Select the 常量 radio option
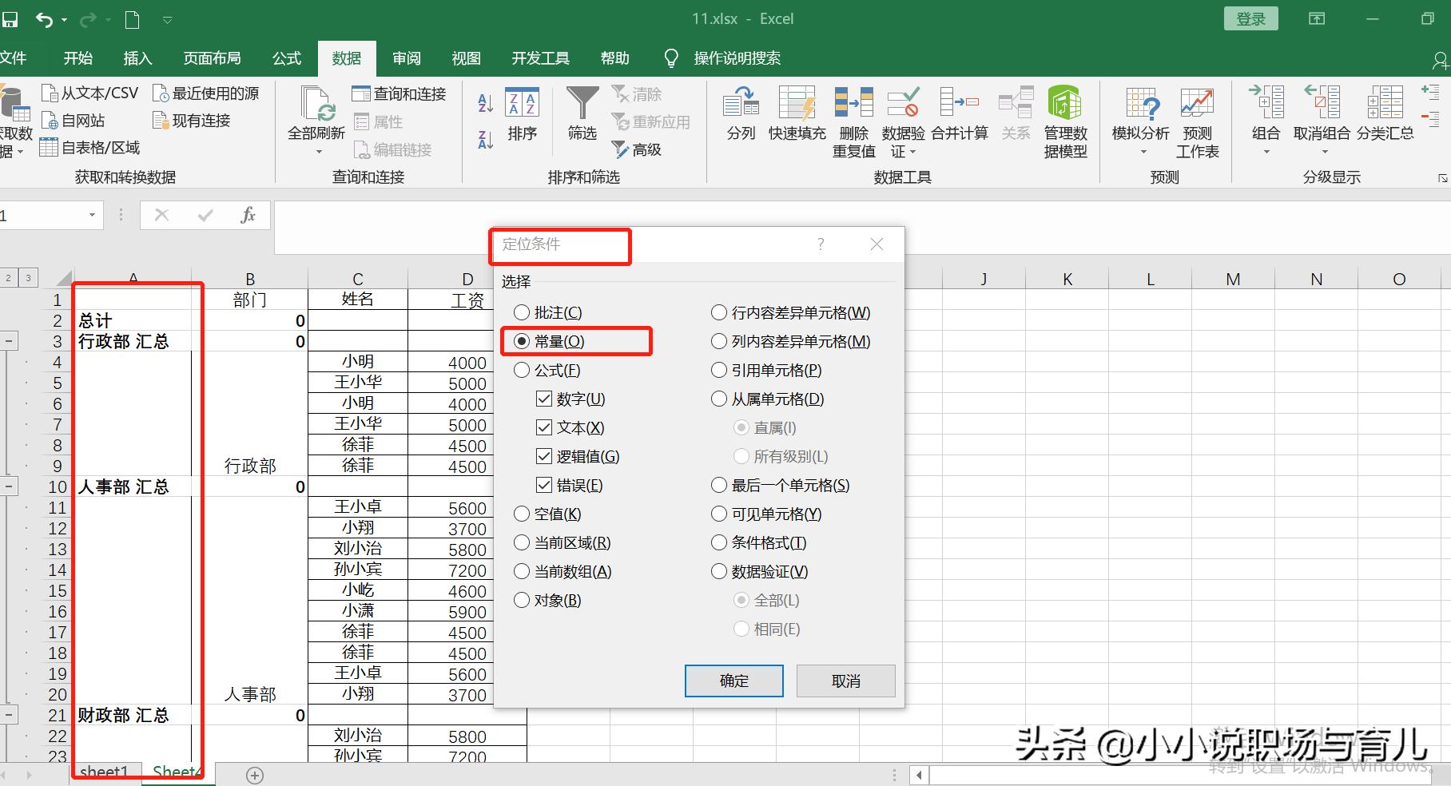The width and height of the screenshot is (1451, 786). (x=523, y=341)
